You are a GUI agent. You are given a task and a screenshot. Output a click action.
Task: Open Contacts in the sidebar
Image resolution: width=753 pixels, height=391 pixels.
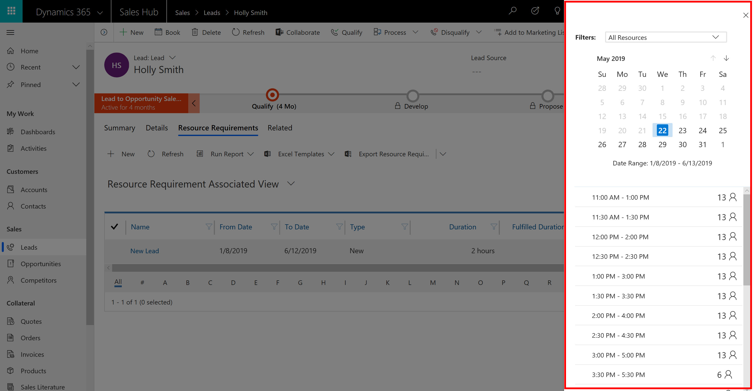tap(43, 206)
